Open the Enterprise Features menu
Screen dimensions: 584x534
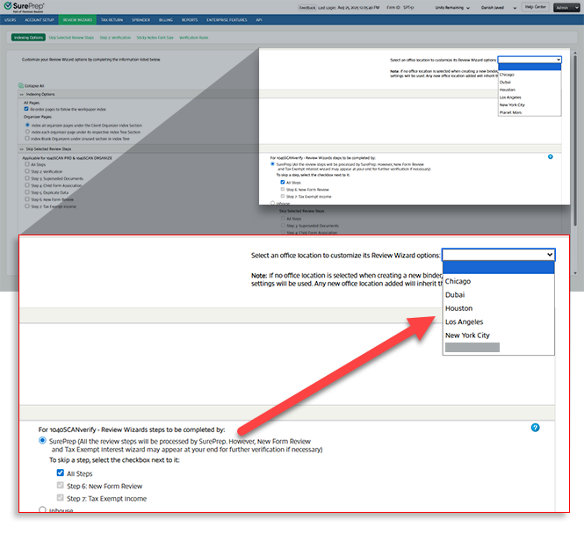pos(227,19)
